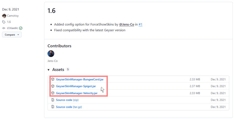Click the file icon for Source code (tar.gz)

point(53,107)
